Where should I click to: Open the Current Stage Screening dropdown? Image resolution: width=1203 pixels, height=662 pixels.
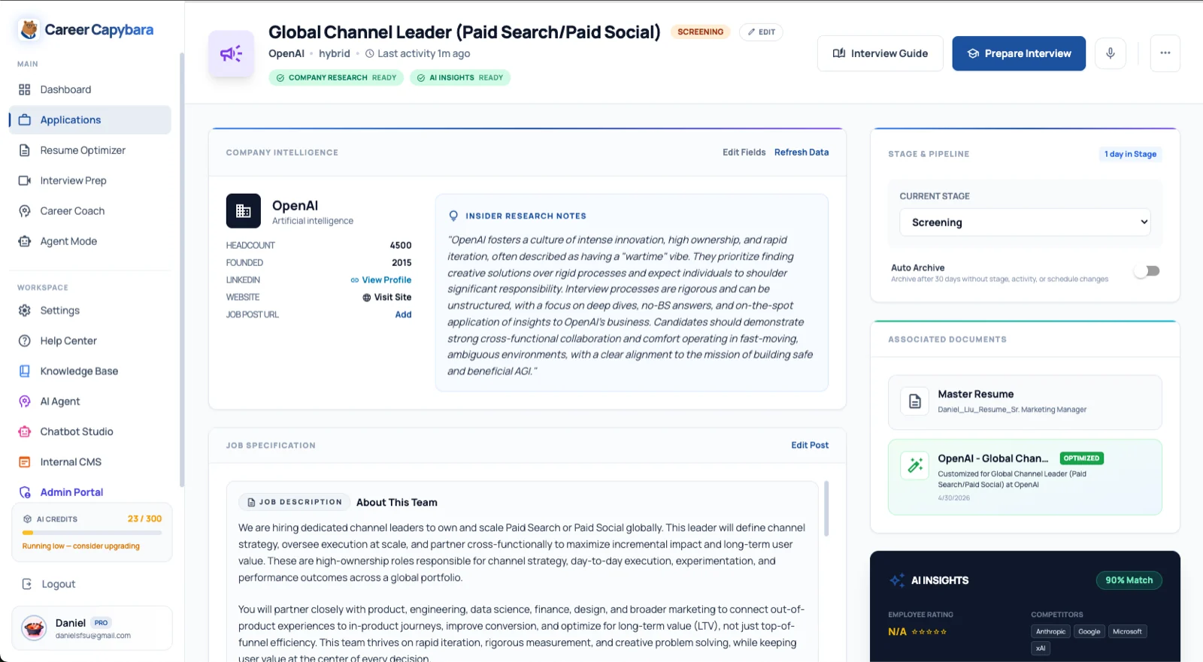pos(1025,222)
